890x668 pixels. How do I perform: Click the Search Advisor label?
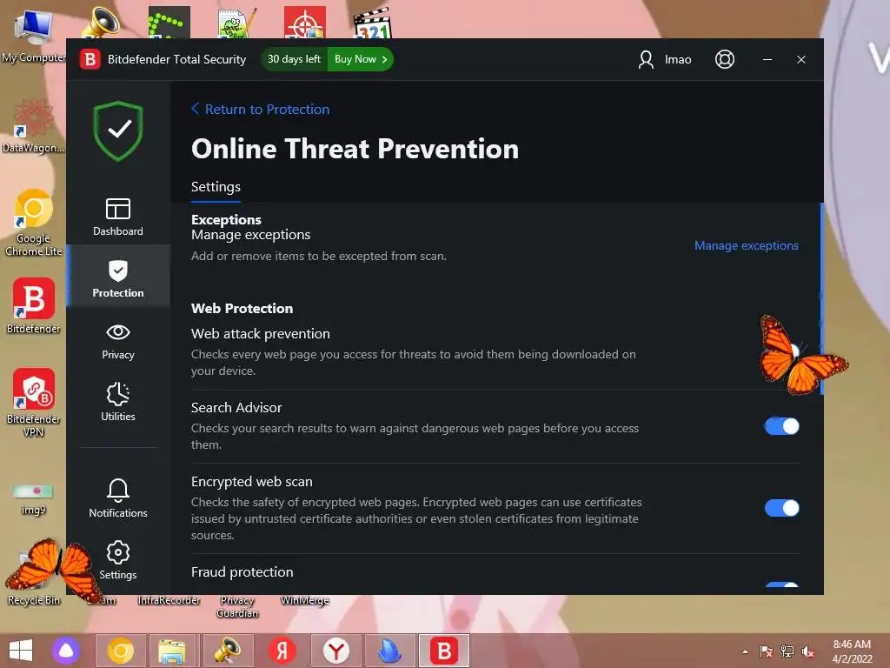tap(236, 407)
